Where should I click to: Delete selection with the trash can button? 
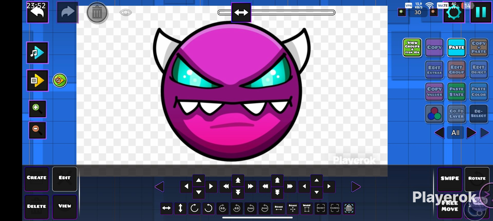97,13
